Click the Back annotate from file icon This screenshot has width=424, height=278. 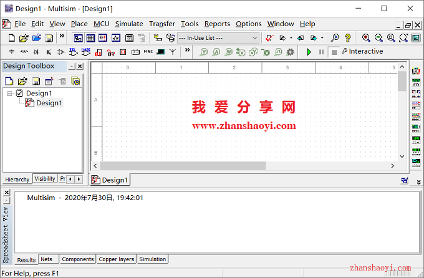pos(300,38)
